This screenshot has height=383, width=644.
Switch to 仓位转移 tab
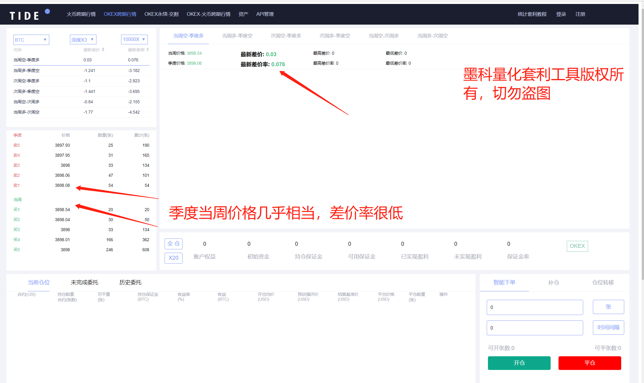603,282
